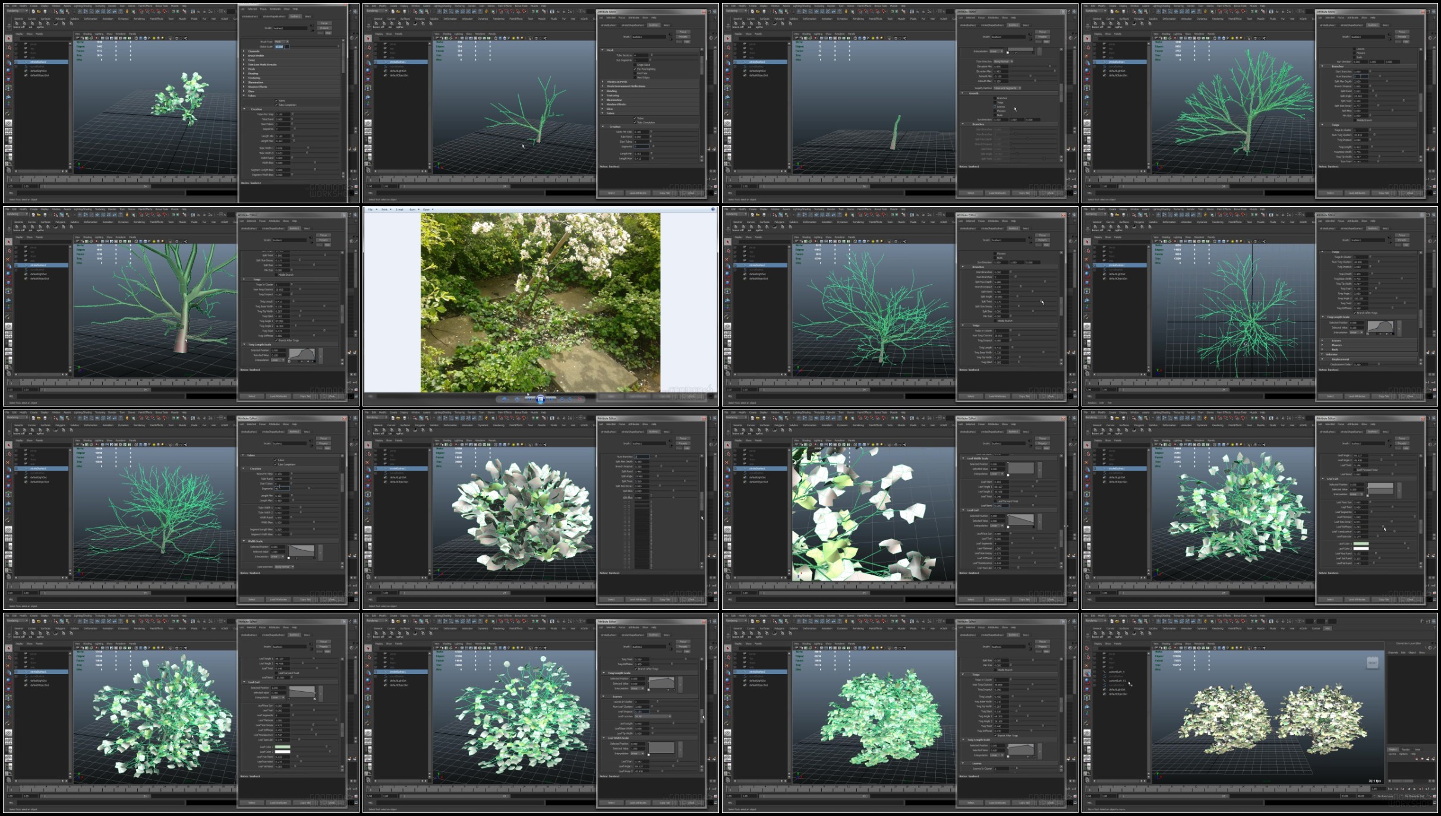Click the Global Scale slider track
Screen dimensions: 1441x816
[314, 46]
